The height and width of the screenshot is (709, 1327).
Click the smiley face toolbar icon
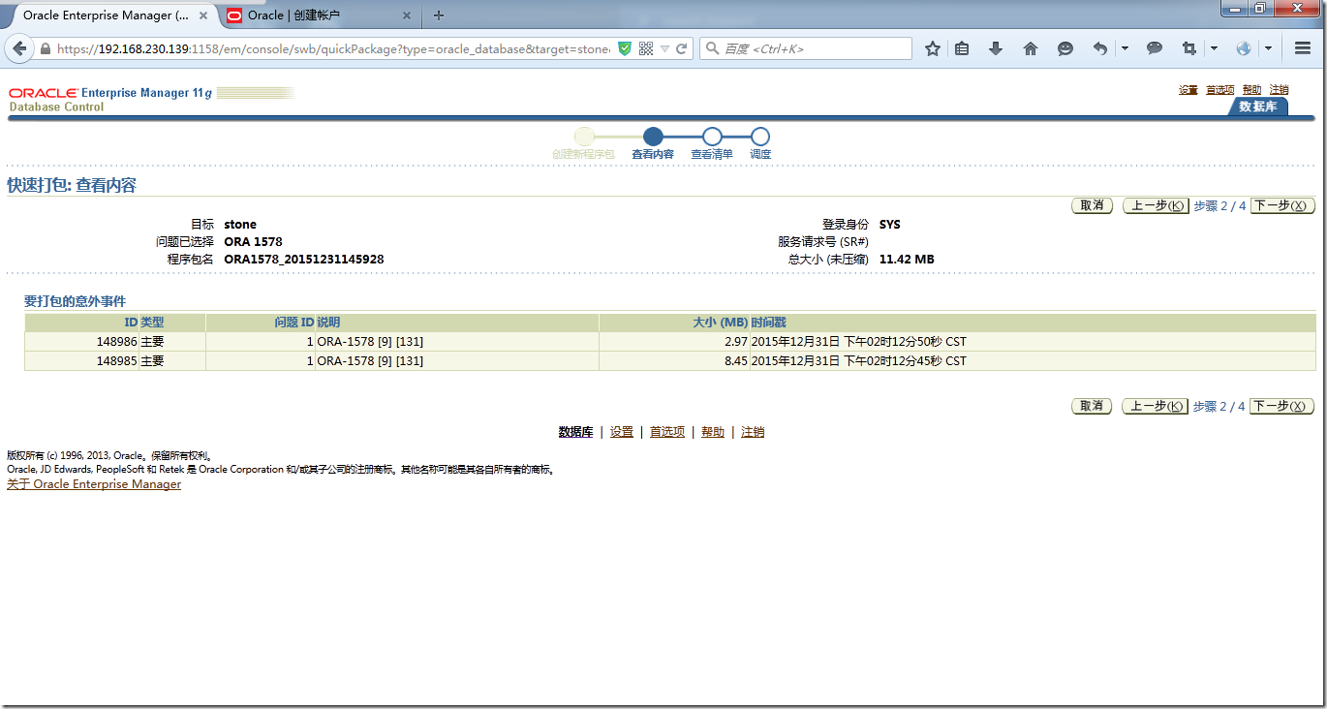(1065, 48)
